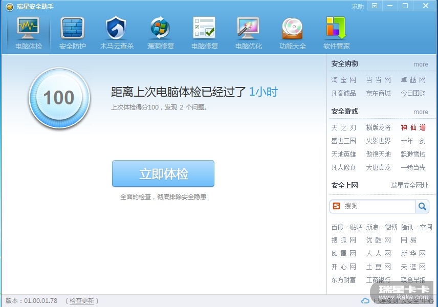Open 电脑修复 computer repair checklist
The width and height of the screenshot is (438, 307).
205,34
